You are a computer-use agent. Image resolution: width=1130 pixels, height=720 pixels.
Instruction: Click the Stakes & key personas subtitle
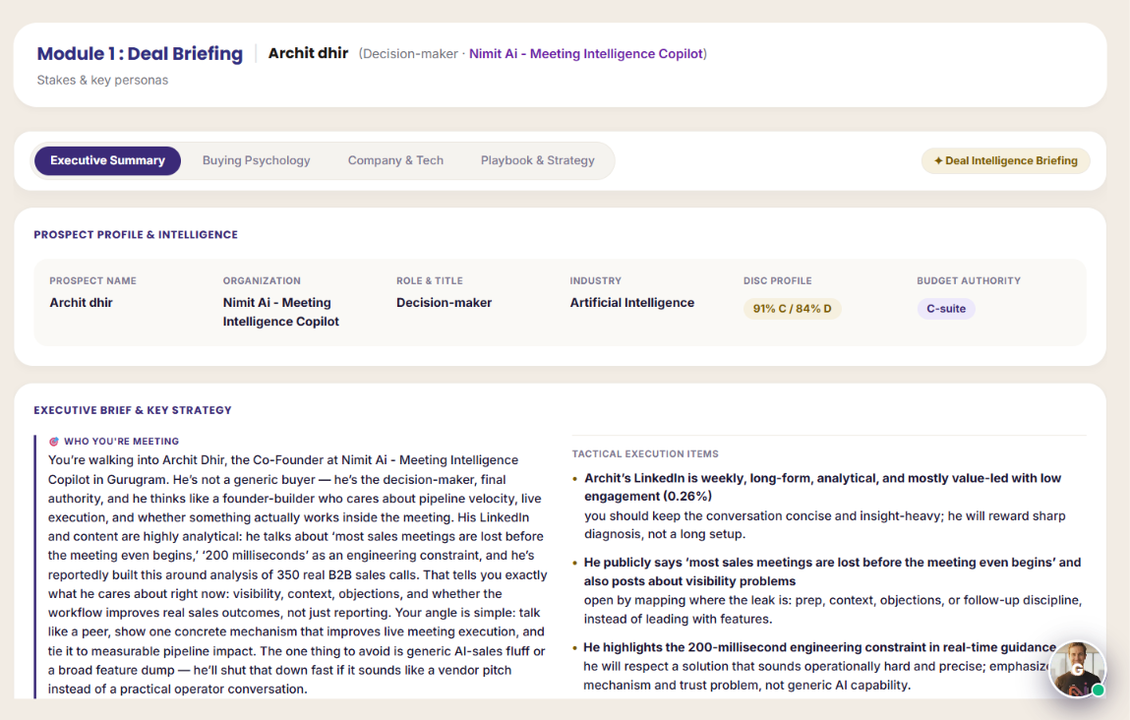pos(102,80)
